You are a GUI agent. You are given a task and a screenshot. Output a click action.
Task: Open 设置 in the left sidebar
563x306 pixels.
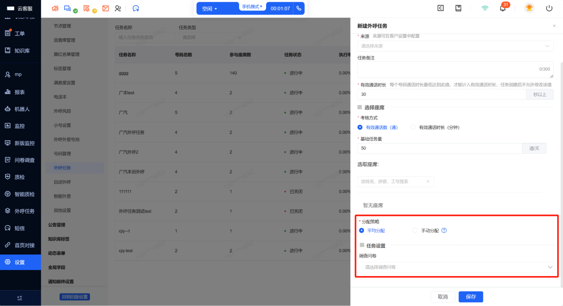point(20,262)
